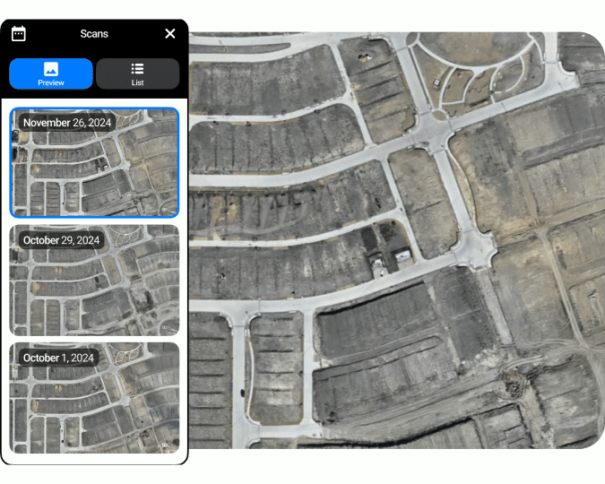605x484 pixels.
Task: Click the road intersection right of the buildings
Action: [x=474, y=246]
